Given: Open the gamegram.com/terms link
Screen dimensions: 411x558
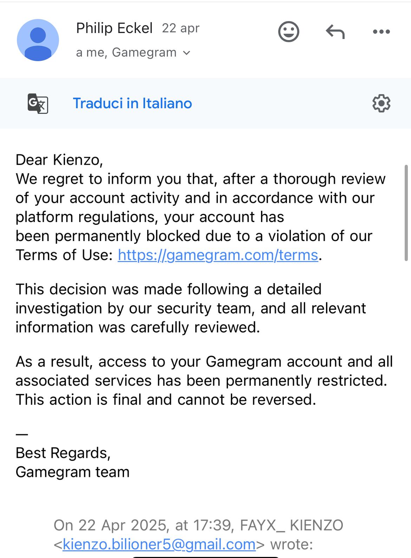Looking at the screenshot, I should pos(218,255).
